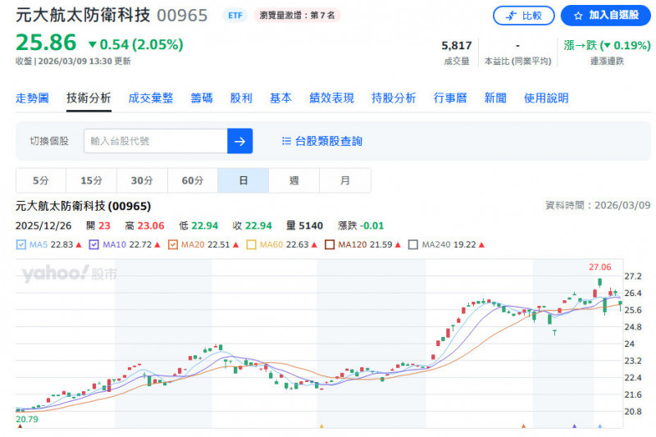Submit stock code with blue arrow button
This screenshot has height=437, width=656.
(x=239, y=141)
